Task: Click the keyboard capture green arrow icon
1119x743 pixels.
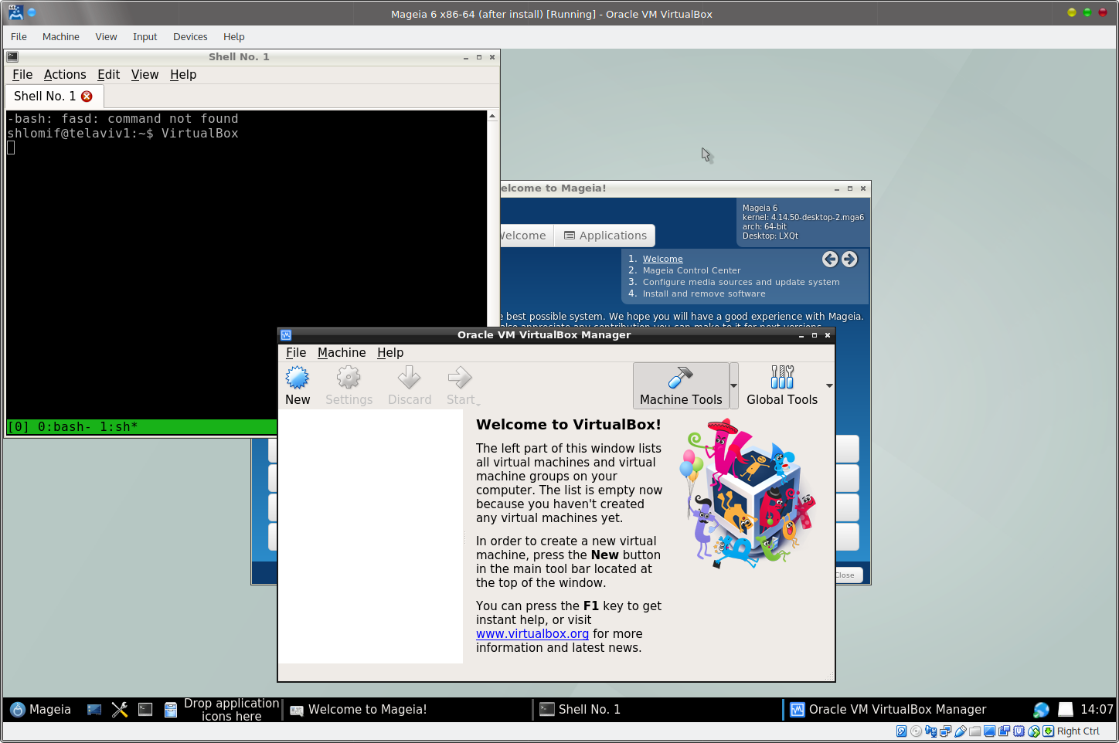Action: [1049, 731]
